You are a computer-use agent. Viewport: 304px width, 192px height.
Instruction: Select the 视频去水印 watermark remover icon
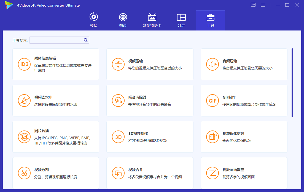pyautogui.click(x=24, y=101)
